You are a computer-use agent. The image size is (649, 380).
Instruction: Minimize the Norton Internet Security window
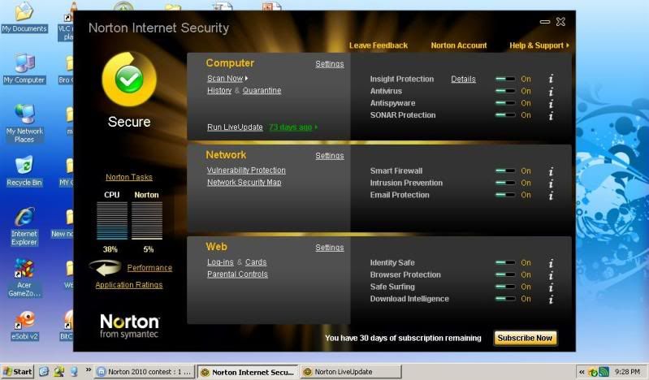click(x=545, y=22)
